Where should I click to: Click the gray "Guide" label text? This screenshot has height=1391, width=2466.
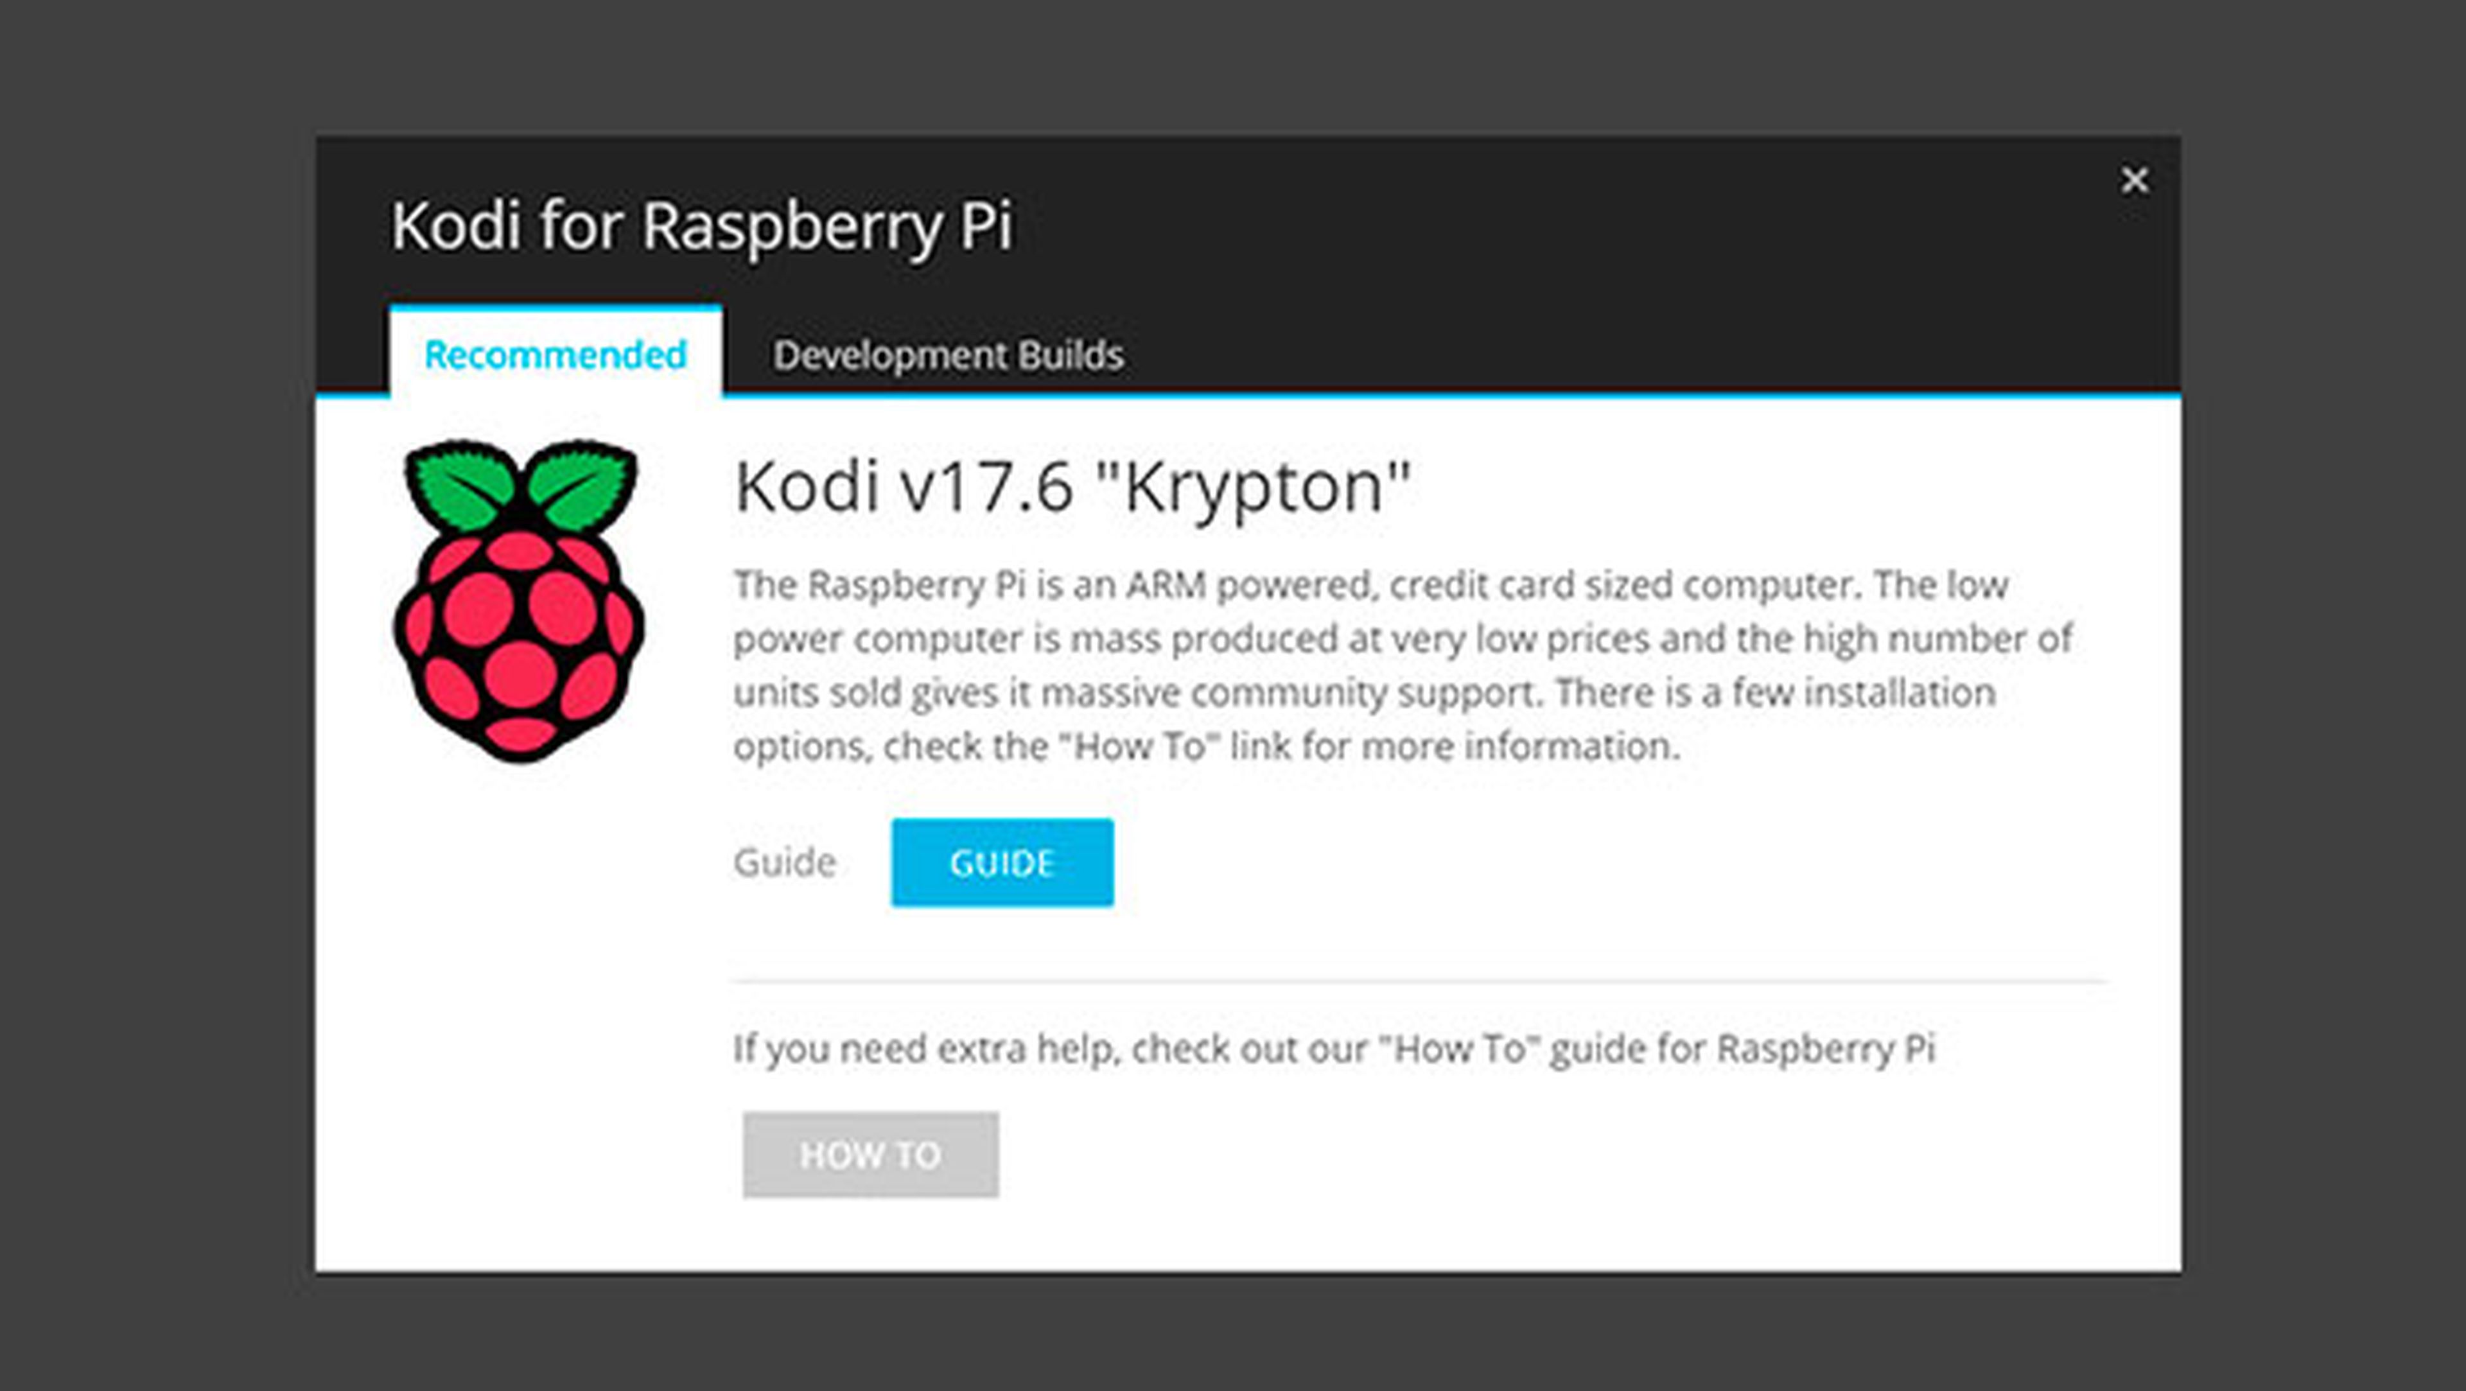point(785,862)
